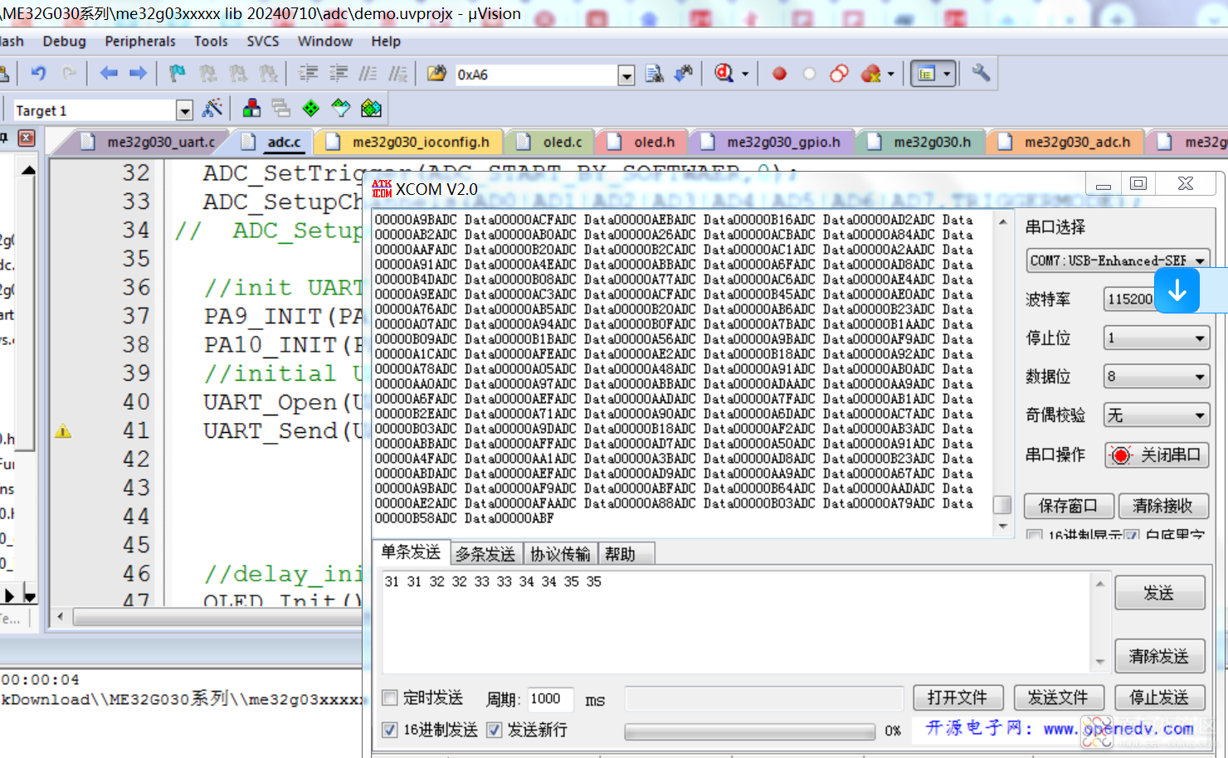Indent the selected lines
This screenshot has width=1228, height=758.
click(309, 74)
